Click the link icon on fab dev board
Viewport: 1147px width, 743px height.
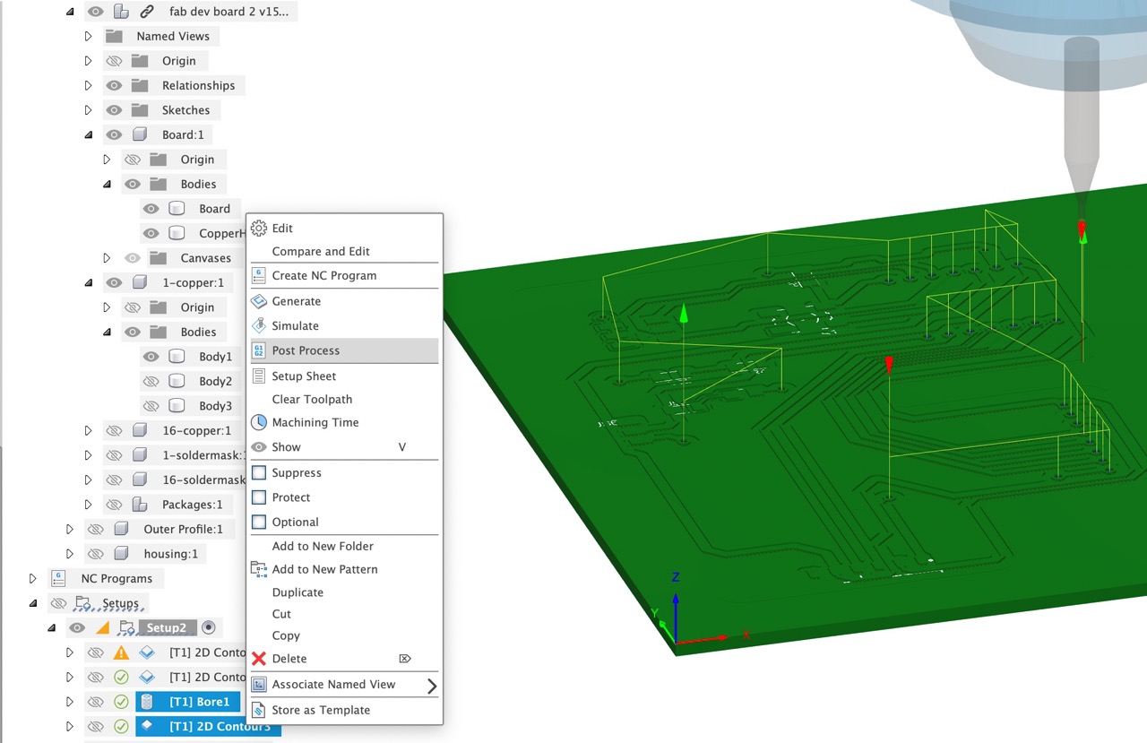[147, 12]
